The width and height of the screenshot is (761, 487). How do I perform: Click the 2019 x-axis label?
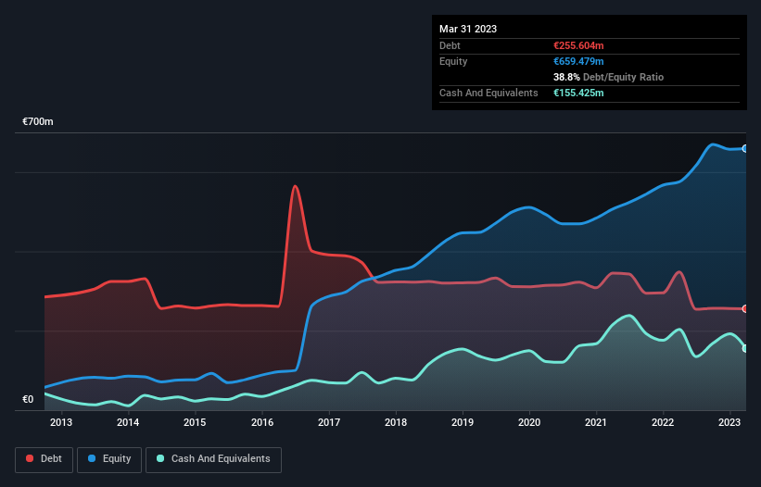coord(463,422)
